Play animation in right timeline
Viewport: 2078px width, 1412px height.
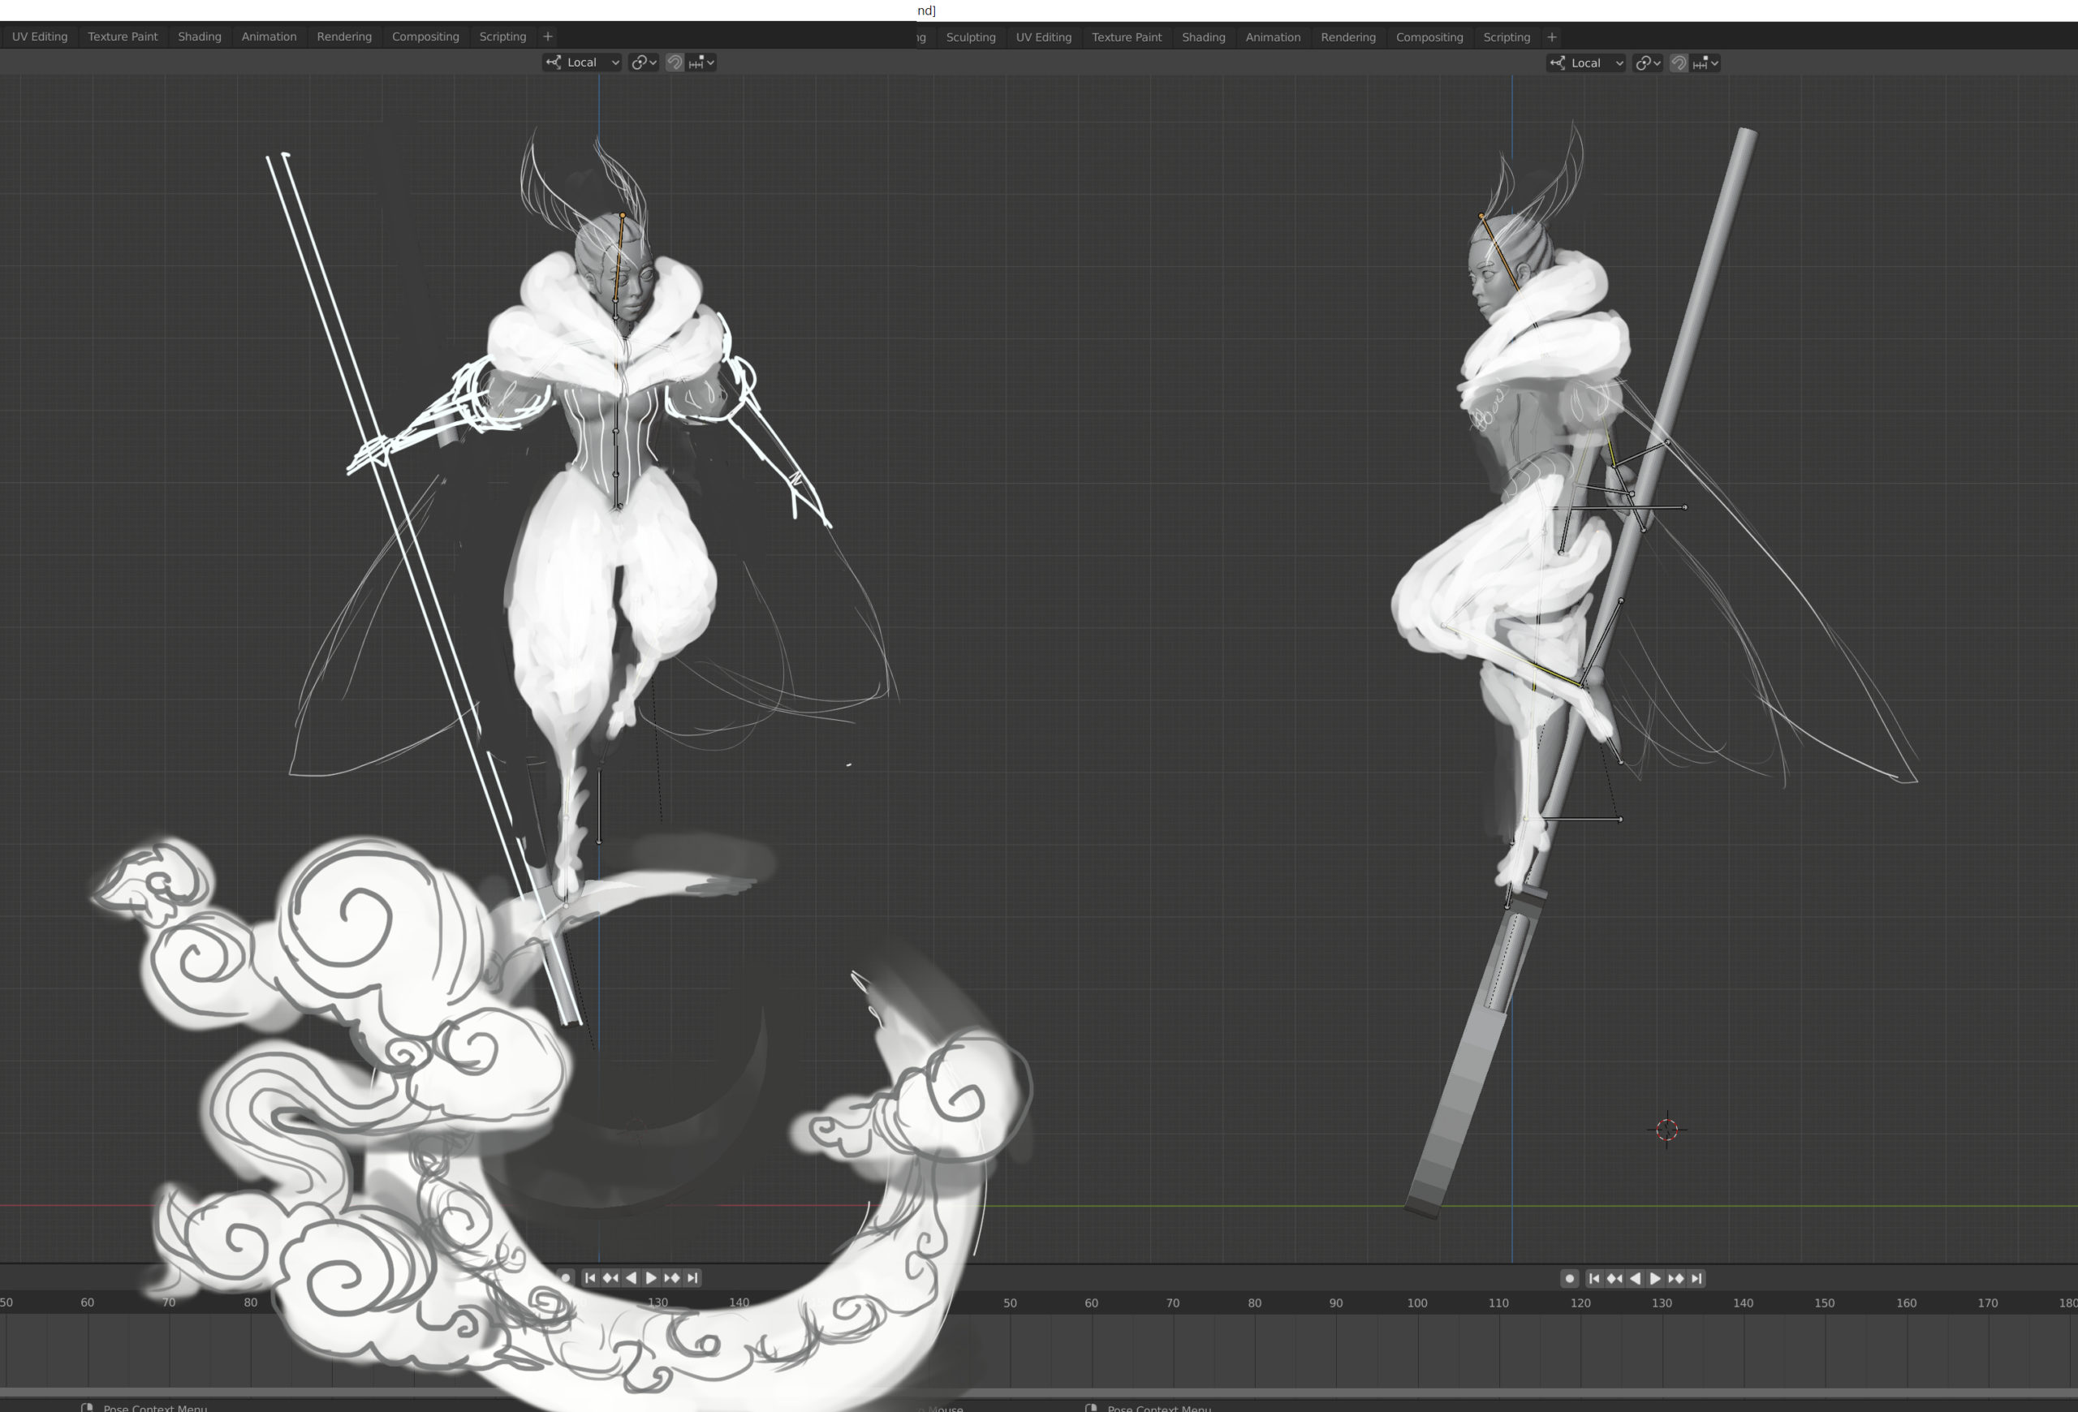[x=1655, y=1279]
